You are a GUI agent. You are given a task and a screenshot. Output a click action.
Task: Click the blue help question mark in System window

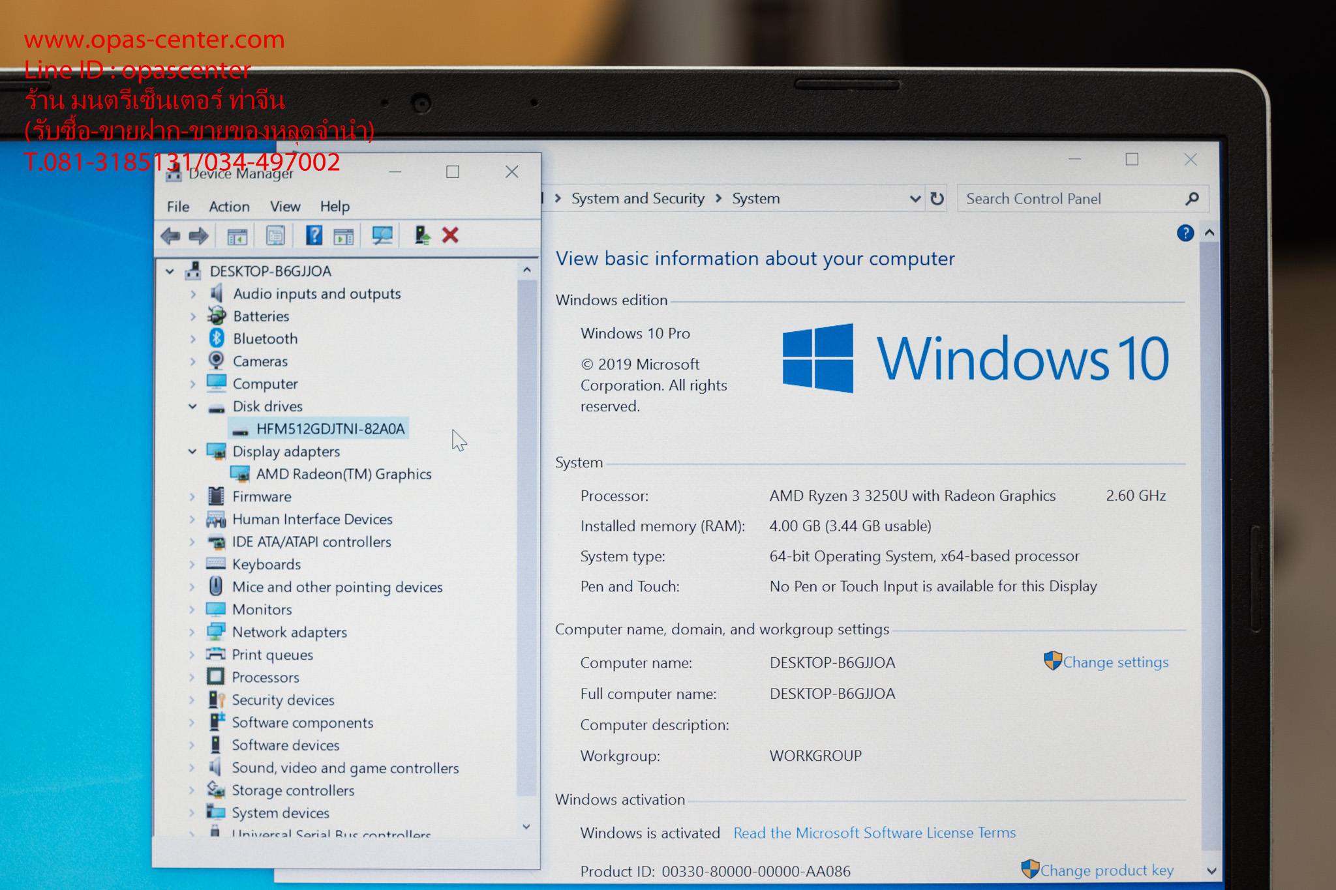[1185, 233]
